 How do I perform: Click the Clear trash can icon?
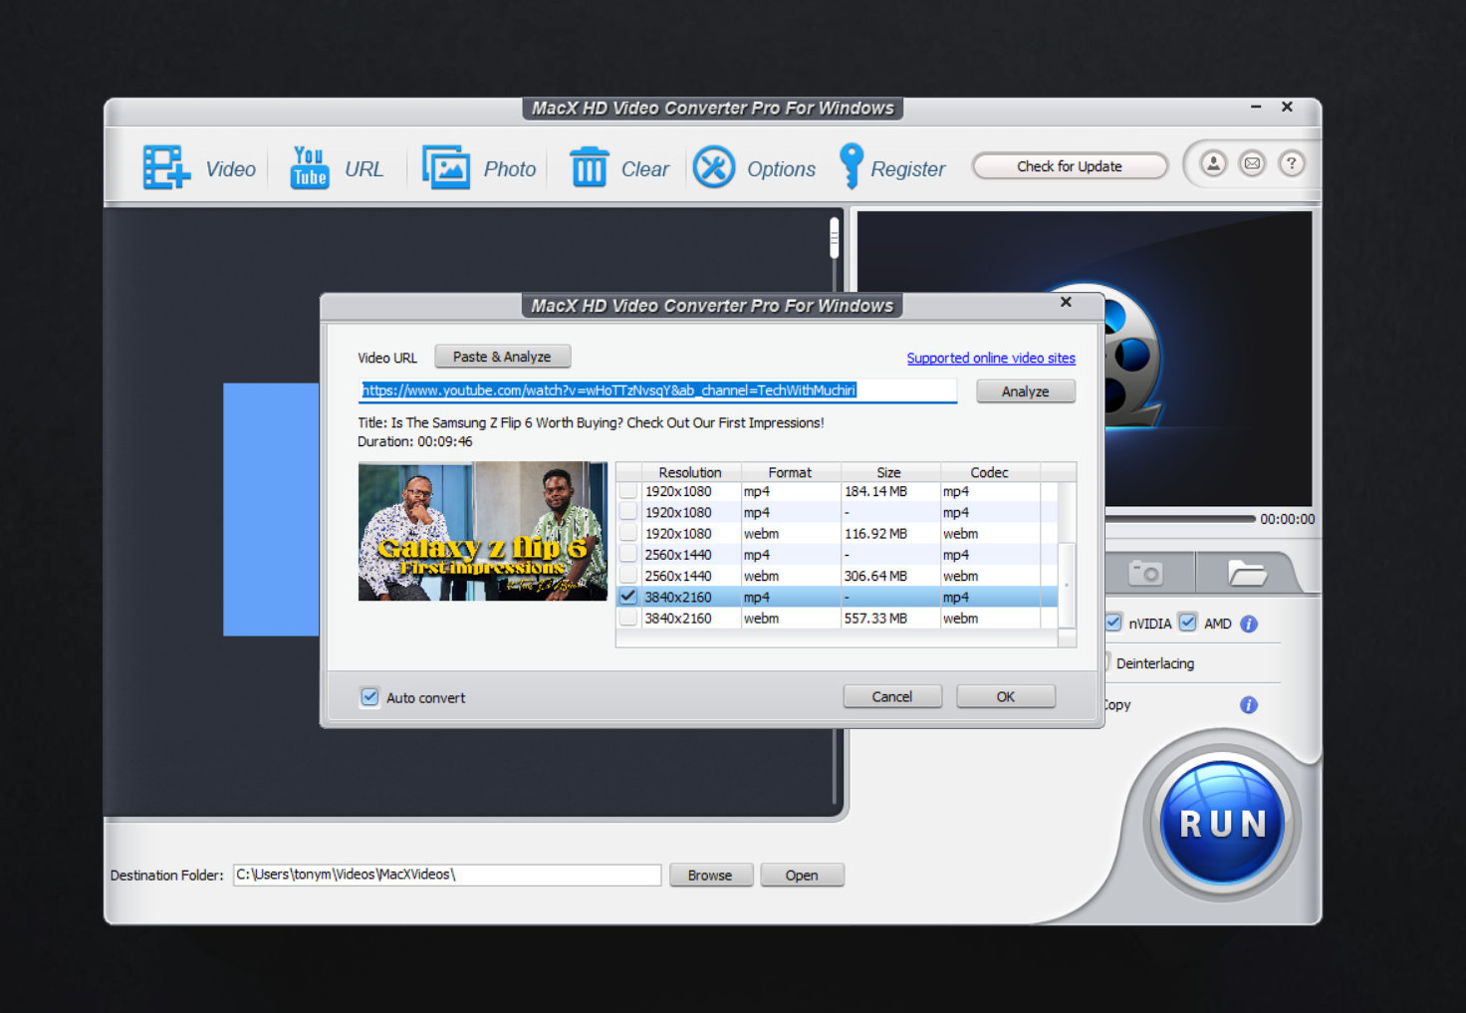tap(589, 167)
